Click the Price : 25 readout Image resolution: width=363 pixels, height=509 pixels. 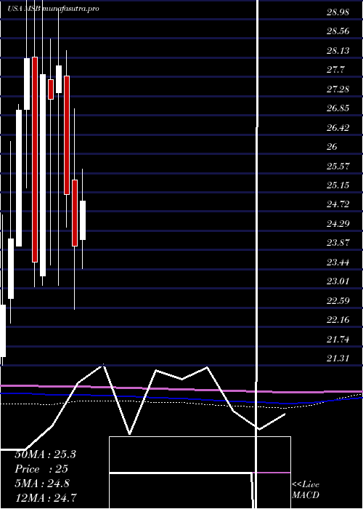41,469
